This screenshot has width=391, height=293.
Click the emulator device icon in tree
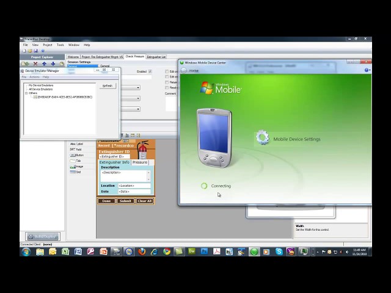[x=35, y=97]
